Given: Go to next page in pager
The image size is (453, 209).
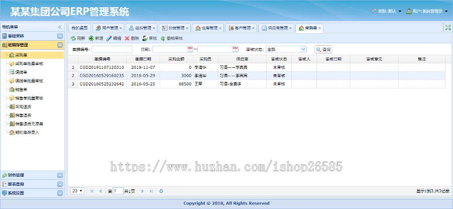Looking at the screenshot, I should tap(143, 191).
